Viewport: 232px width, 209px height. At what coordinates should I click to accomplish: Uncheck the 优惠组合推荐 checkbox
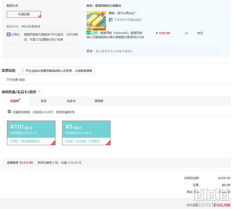pos(9,112)
